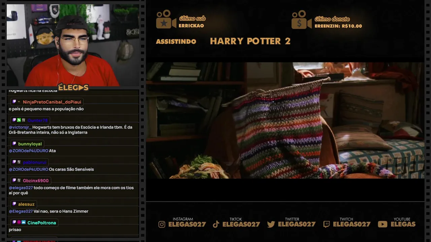Click the último sub camera star icon
The image size is (431, 242).
(x=166, y=19)
